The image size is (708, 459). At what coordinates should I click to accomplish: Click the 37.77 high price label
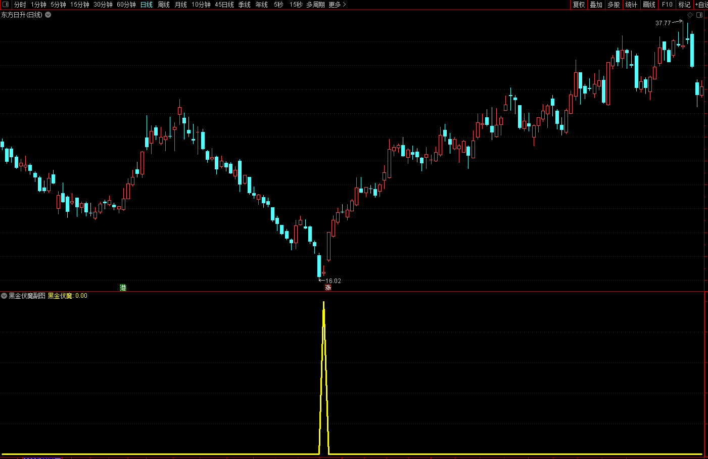pos(663,23)
